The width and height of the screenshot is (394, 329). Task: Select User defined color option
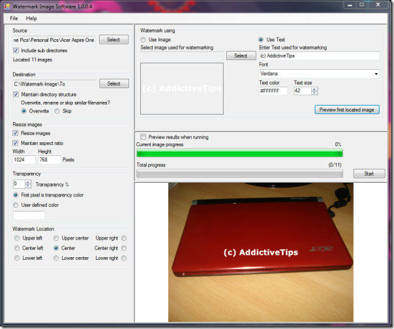pyautogui.click(x=16, y=205)
